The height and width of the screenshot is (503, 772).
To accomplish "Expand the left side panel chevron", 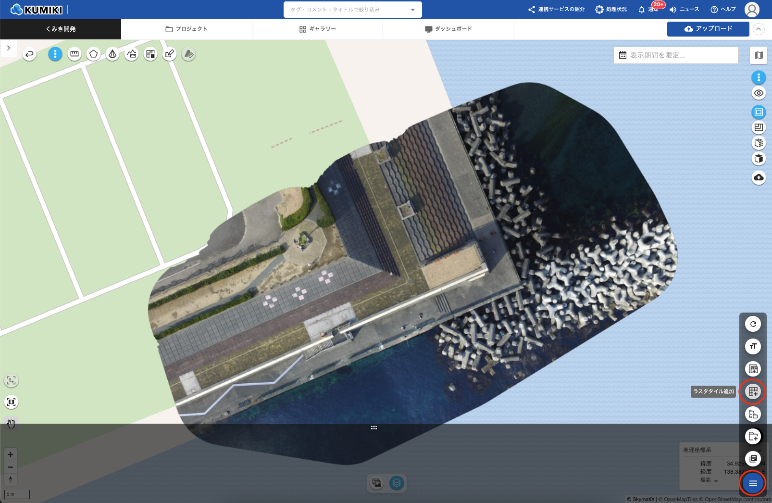I will pos(9,48).
